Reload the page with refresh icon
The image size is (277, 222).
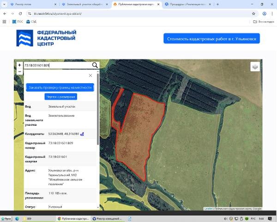pyautogui.click(x=20, y=13)
